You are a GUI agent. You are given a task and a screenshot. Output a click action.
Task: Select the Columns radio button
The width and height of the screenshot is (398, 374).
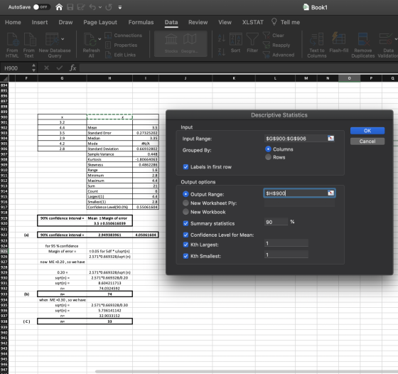point(268,149)
